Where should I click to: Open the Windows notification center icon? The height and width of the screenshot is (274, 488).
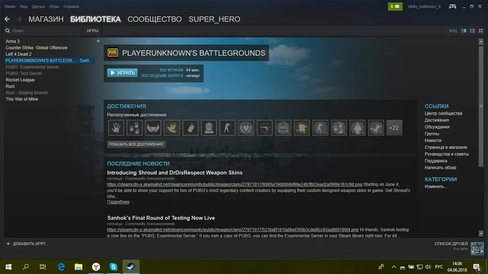pyautogui.click(x=477, y=267)
